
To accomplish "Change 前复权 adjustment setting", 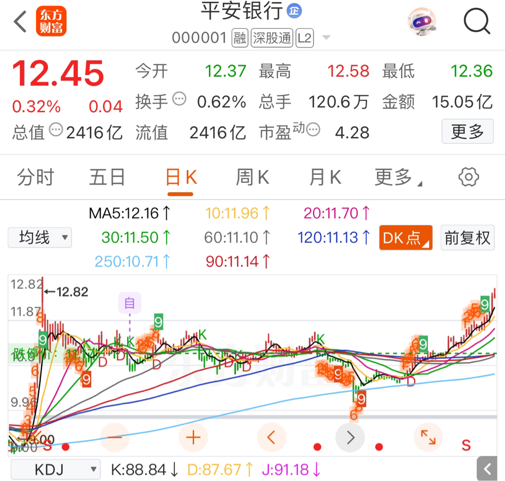I will click(x=468, y=238).
